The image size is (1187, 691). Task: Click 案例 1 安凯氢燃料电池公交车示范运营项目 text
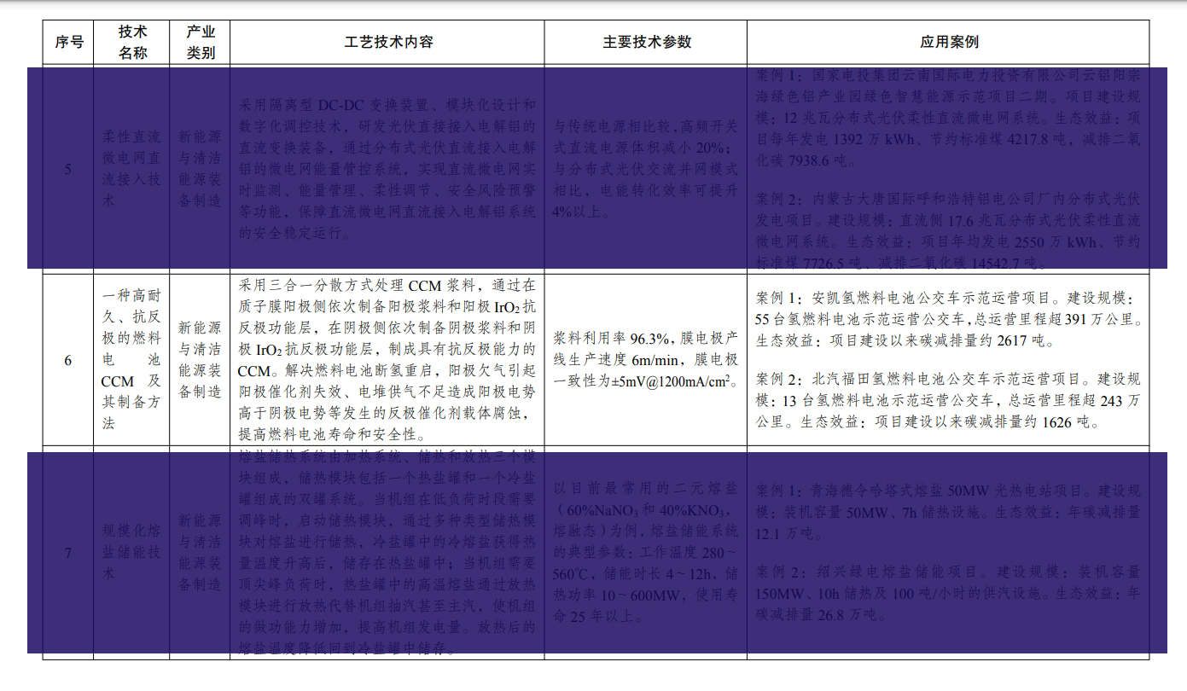click(948, 321)
